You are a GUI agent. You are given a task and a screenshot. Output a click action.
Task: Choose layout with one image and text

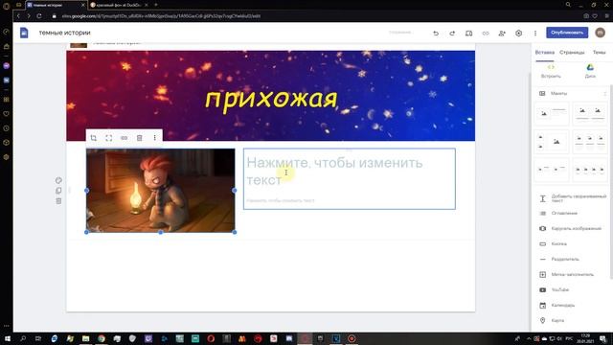pos(552,113)
